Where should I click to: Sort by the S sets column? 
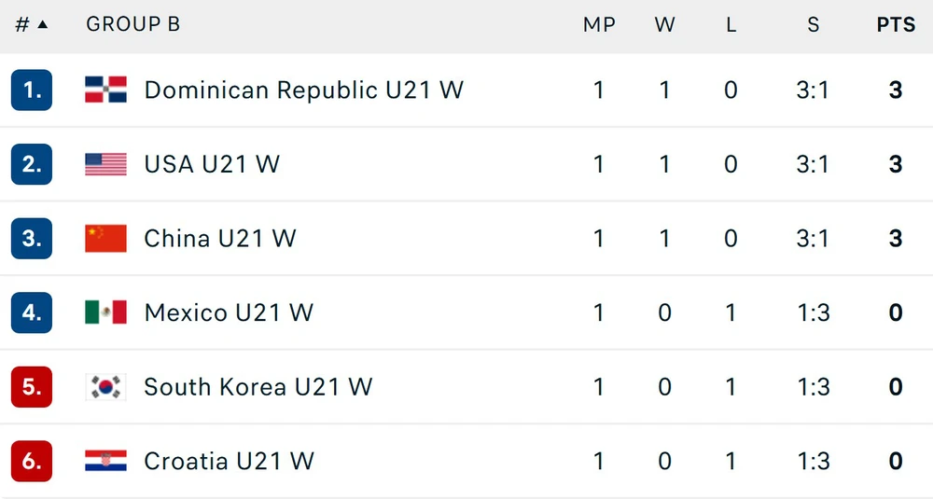coord(814,24)
